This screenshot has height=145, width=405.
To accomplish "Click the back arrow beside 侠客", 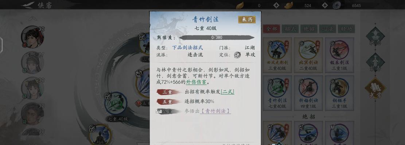I will click(28, 5).
